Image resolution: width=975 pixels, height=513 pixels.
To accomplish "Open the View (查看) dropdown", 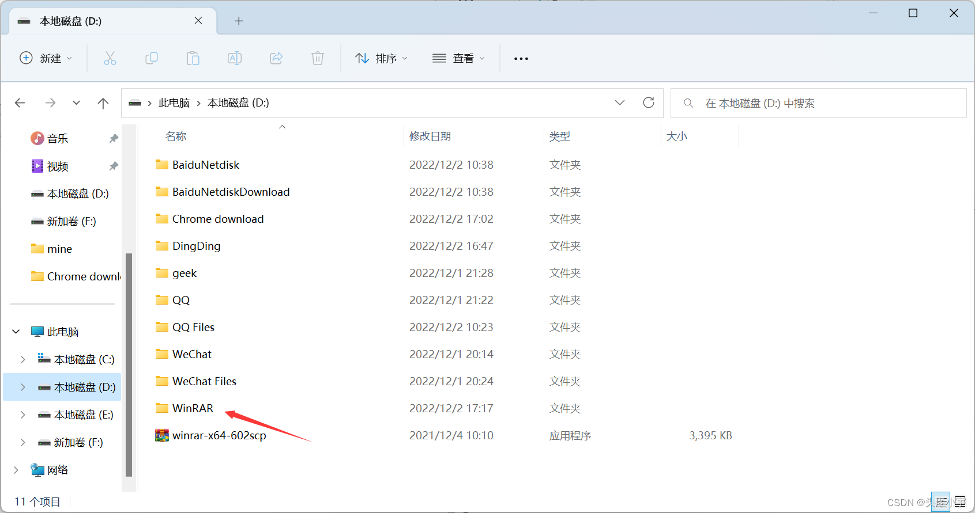I will pos(459,58).
